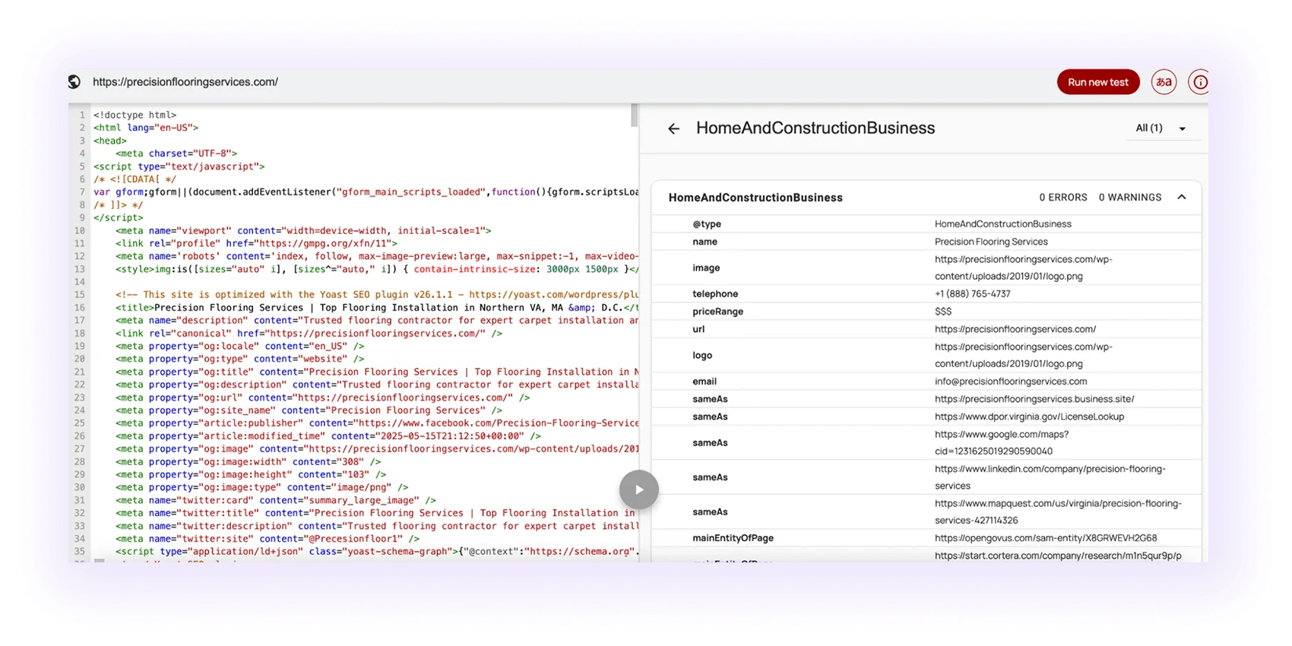Select the logo property label
1292x646 pixels.
702,356
